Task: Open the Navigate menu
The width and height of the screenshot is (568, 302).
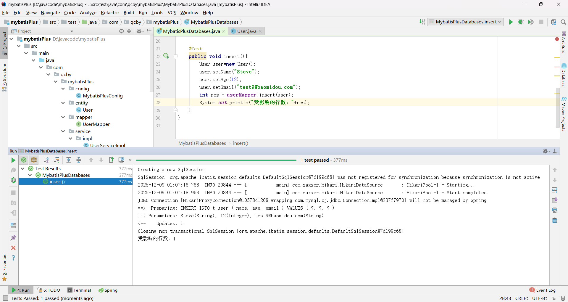Action: click(x=50, y=13)
